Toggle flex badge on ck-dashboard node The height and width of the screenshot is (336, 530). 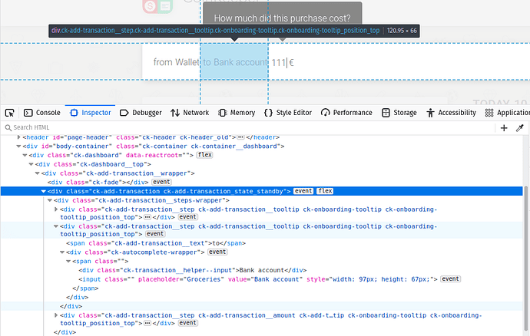[205, 155]
